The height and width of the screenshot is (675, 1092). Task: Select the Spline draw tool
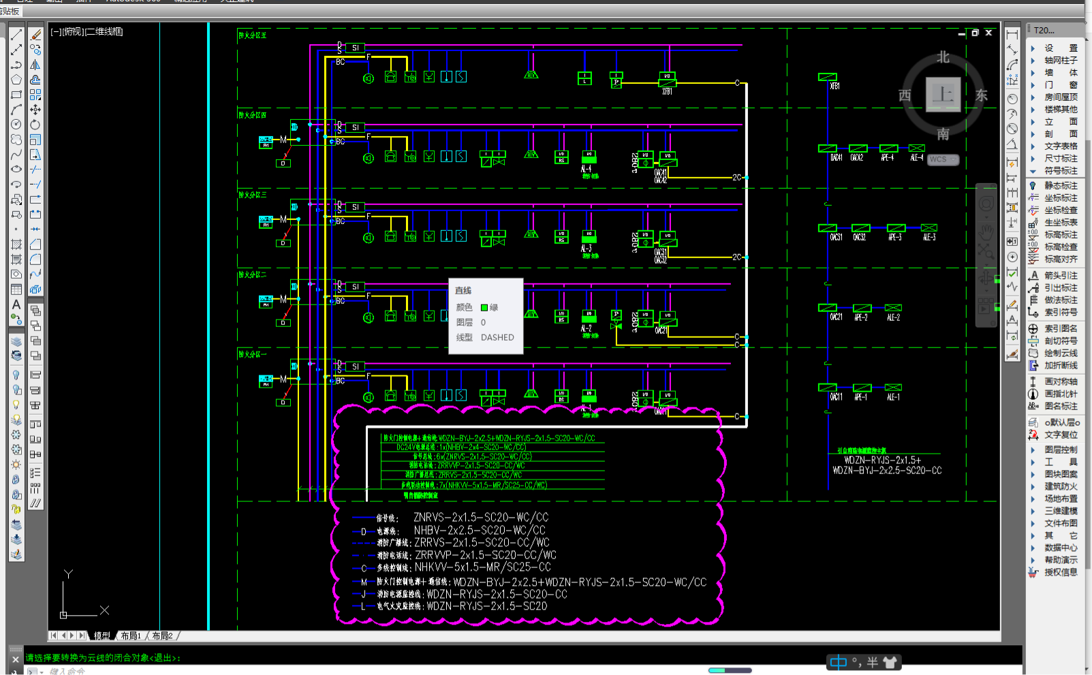[x=16, y=155]
